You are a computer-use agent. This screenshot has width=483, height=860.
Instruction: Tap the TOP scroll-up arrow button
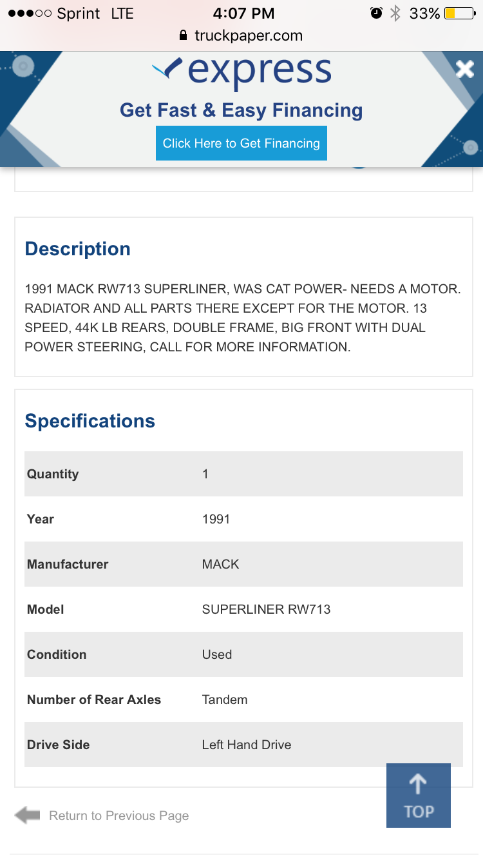tap(419, 795)
